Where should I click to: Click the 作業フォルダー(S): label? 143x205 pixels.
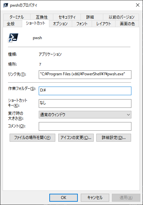(22, 89)
